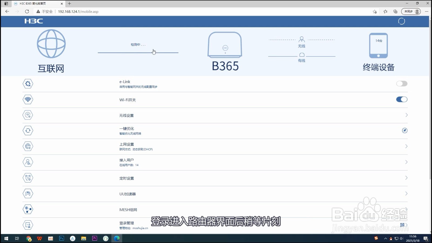Click the 有线 connection icon

tap(302, 55)
